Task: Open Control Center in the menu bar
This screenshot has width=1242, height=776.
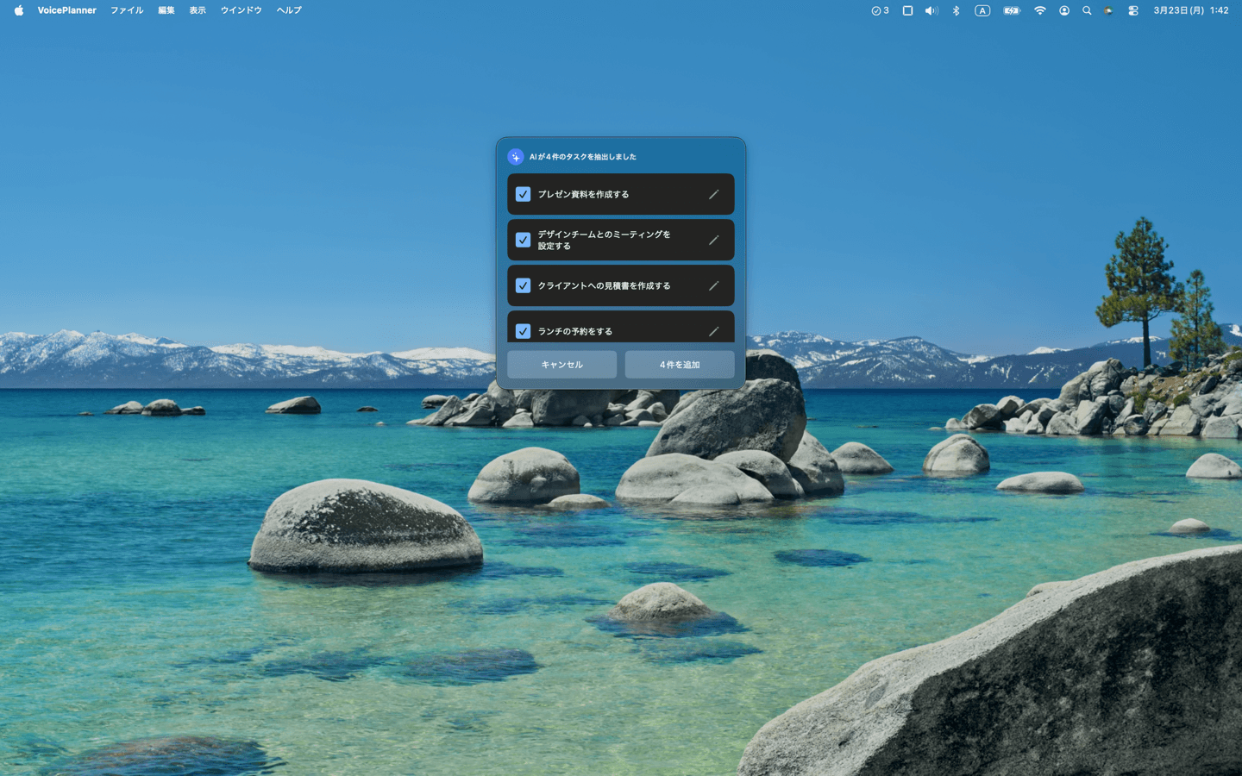Action: pyautogui.click(x=1133, y=10)
